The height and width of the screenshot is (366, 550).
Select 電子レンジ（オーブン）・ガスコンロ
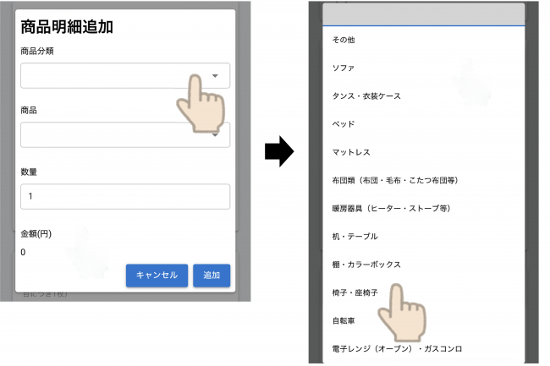click(397, 348)
